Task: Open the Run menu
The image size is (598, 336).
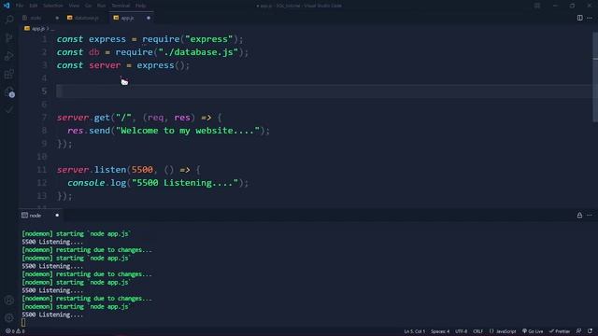Action: (x=102, y=6)
